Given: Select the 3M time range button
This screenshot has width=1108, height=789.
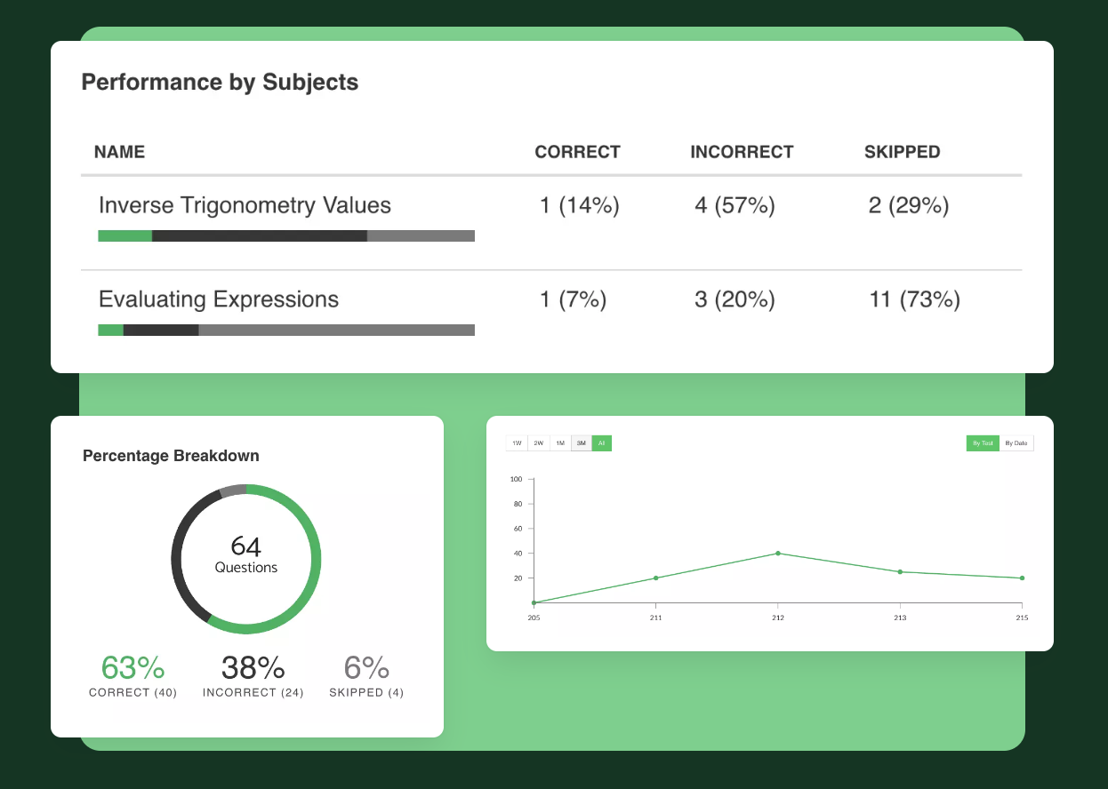Looking at the screenshot, I should [x=581, y=442].
